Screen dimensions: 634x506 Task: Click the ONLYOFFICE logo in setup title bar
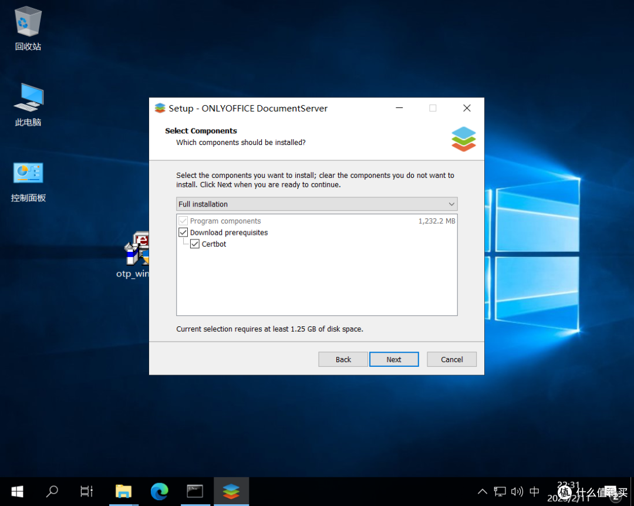click(160, 108)
